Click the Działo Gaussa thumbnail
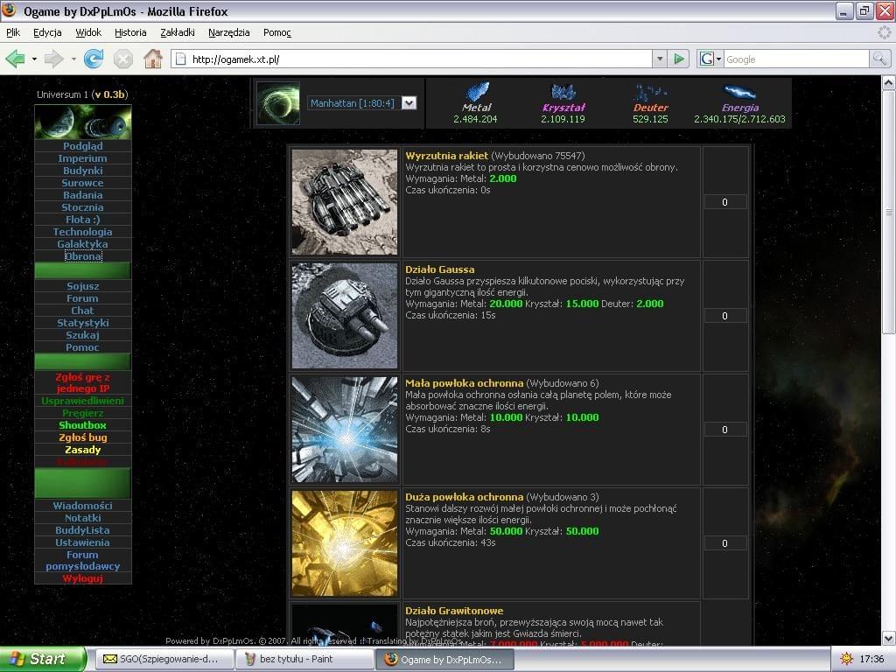The image size is (896, 672). (345, 315)
